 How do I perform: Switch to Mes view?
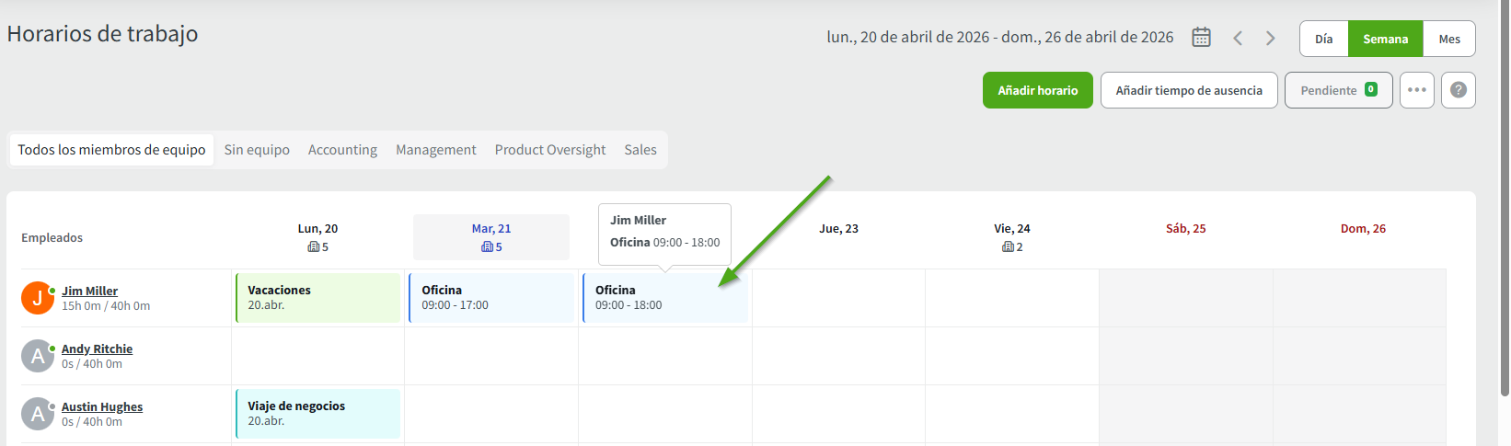[1449, 39]
